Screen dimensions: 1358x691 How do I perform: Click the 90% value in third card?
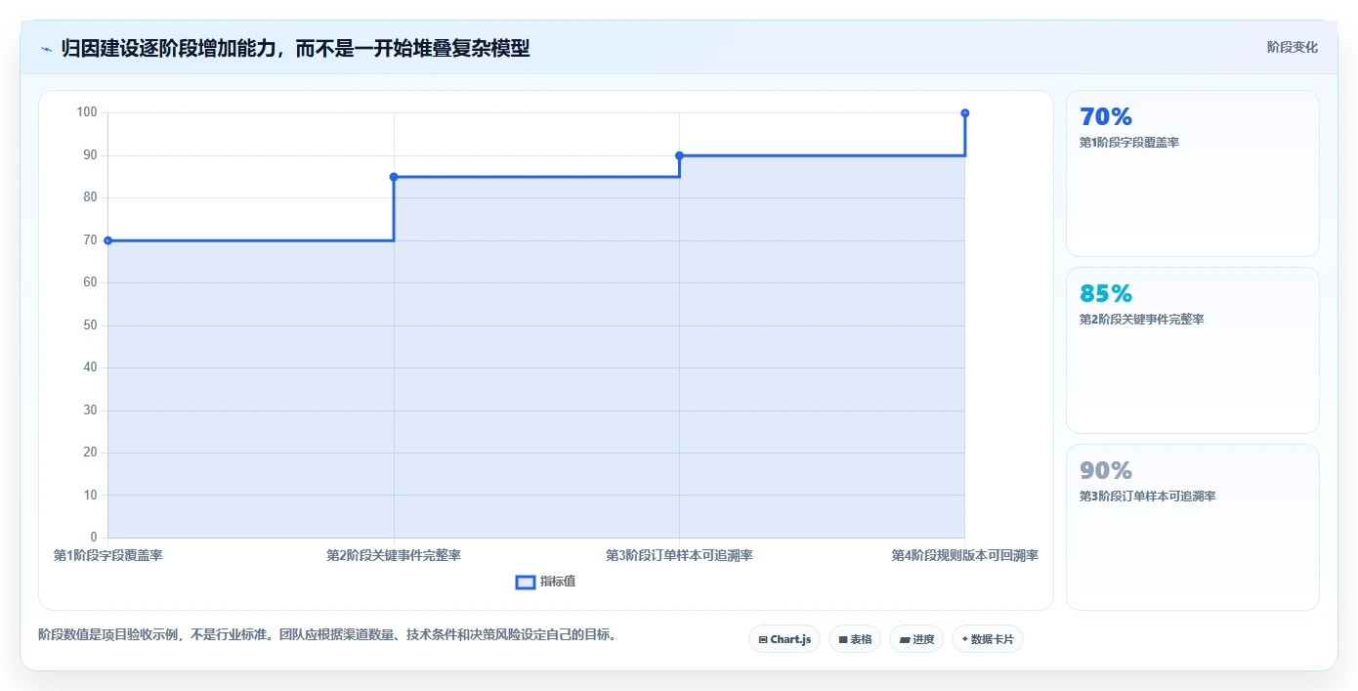click(1106, 470)
